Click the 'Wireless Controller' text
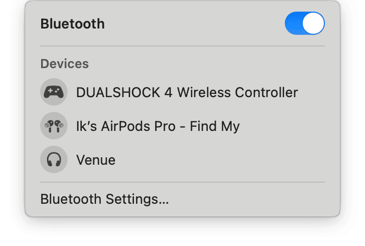 click(x=237, y=92)
